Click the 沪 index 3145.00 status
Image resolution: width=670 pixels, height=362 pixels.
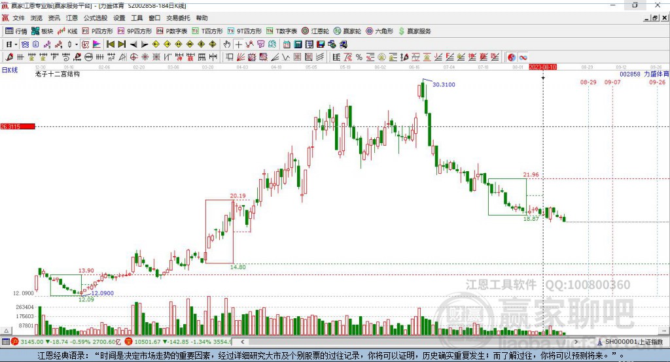pos(65,342)
